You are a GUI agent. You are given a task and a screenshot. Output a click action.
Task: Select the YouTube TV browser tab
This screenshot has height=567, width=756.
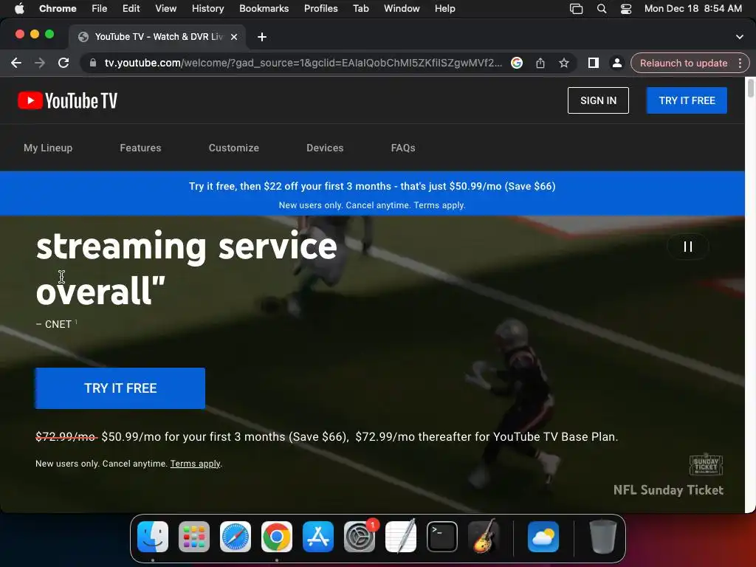[157, 37]
